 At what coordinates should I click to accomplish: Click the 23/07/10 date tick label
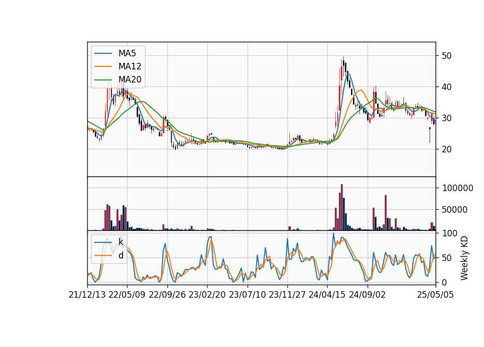(247, 295)
